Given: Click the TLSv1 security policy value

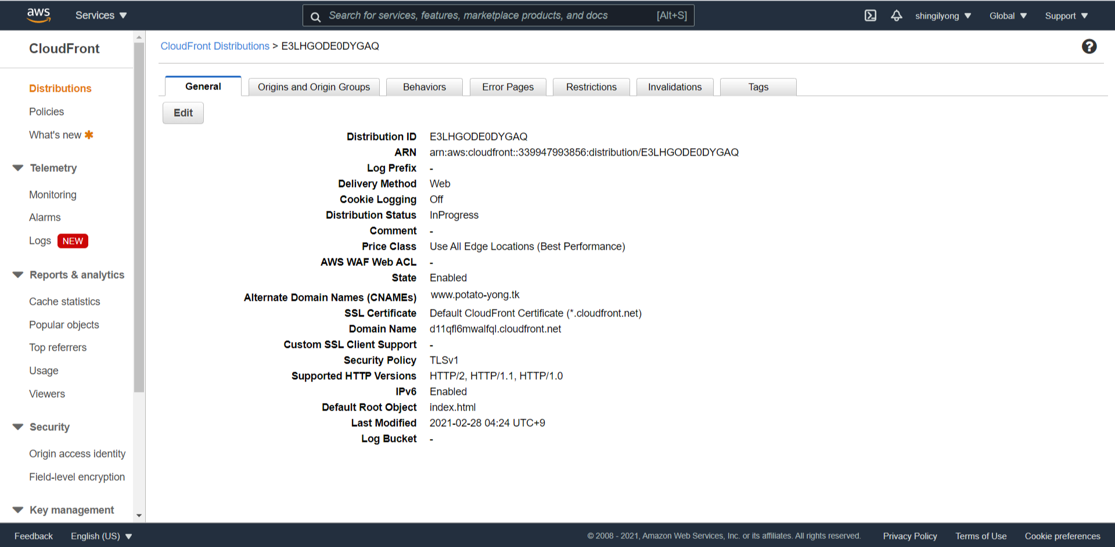Looking at the screenshot, I should tap(444, 360).
